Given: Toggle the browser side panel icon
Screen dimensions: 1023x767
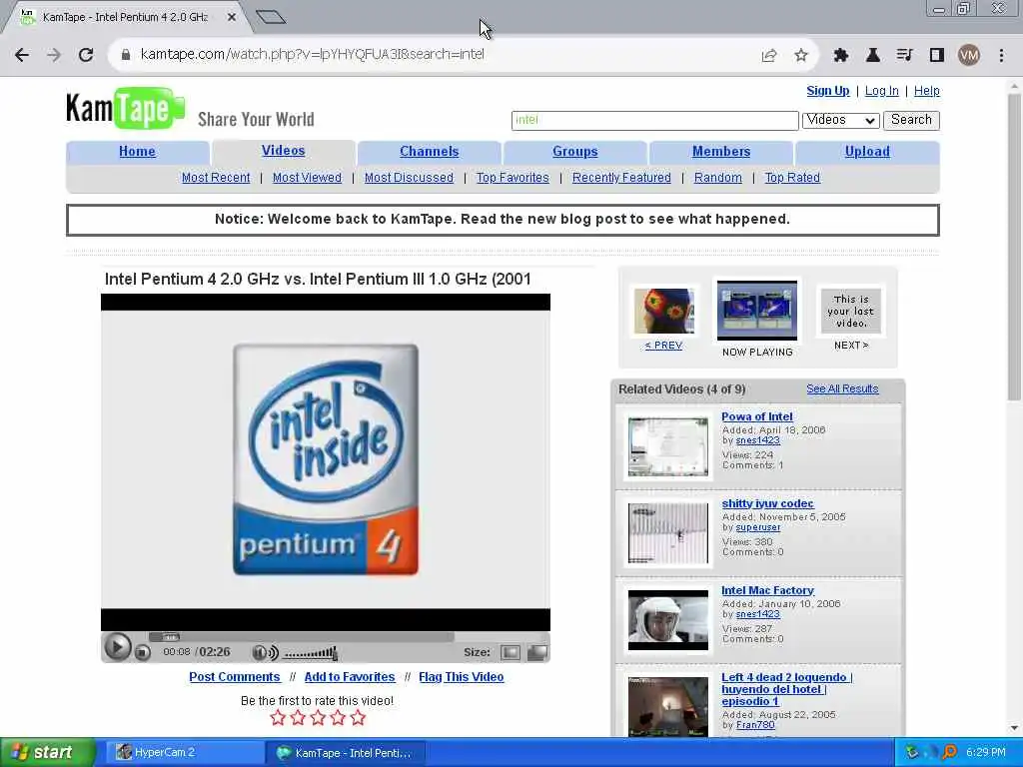Looking at the screenshot, I should pos(937,56).
